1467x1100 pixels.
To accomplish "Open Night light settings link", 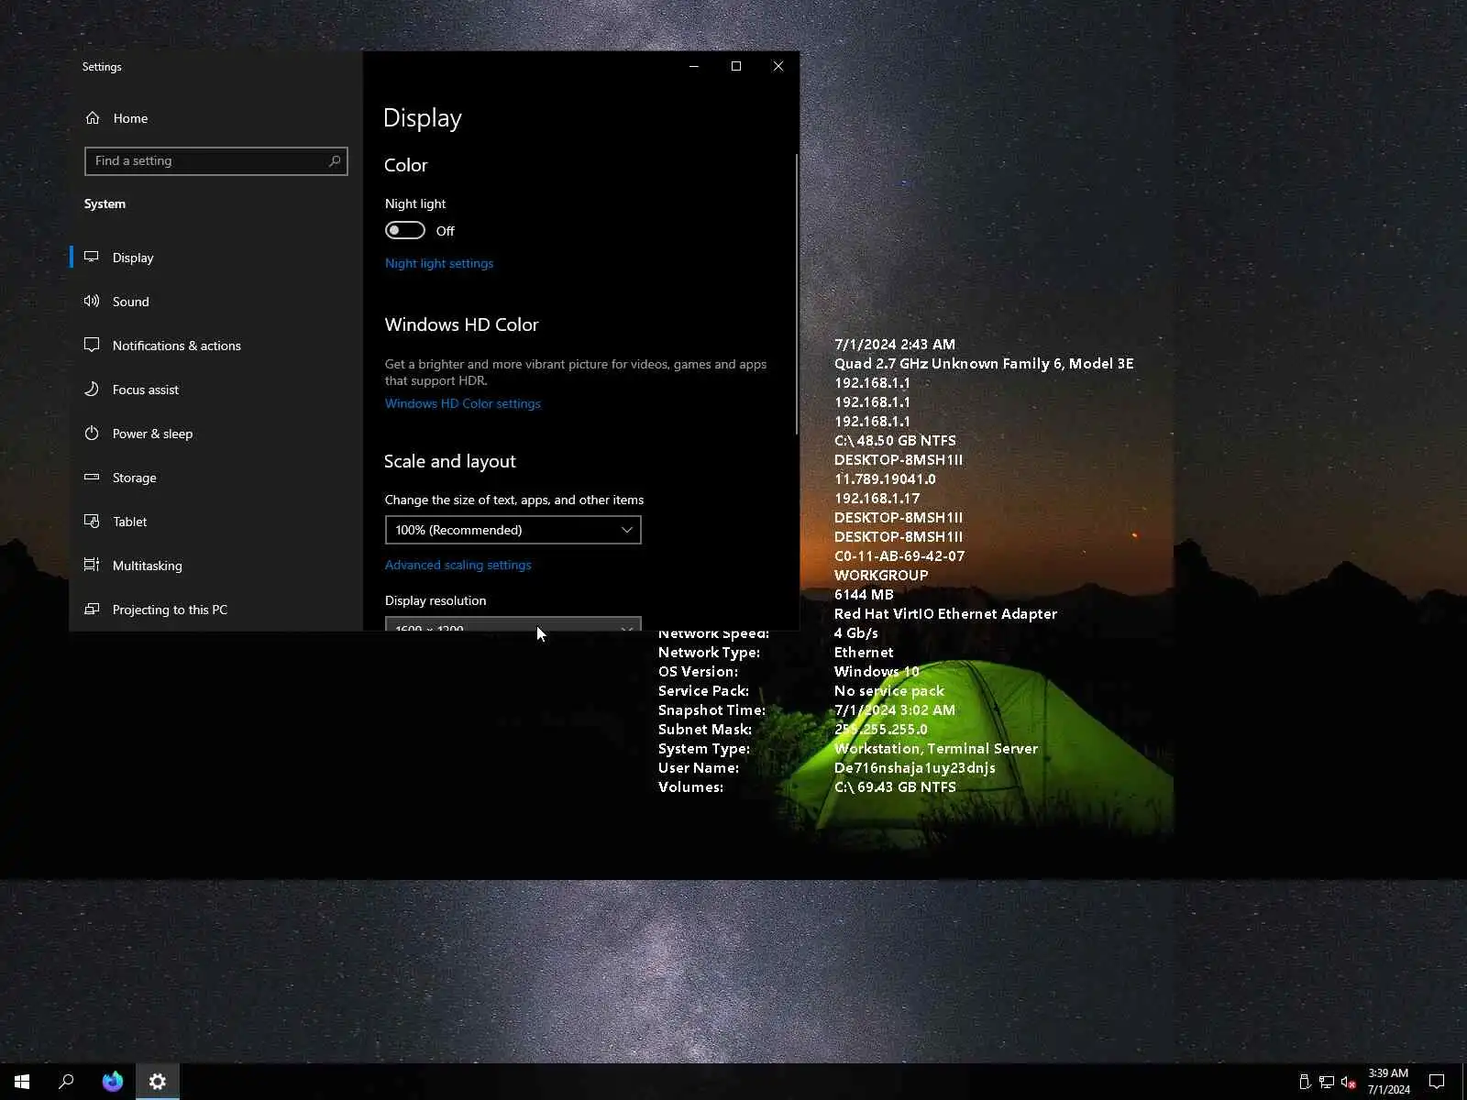I will tap(439, 263).
